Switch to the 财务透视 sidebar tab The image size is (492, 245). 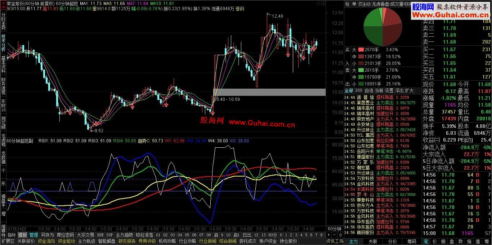3,86
